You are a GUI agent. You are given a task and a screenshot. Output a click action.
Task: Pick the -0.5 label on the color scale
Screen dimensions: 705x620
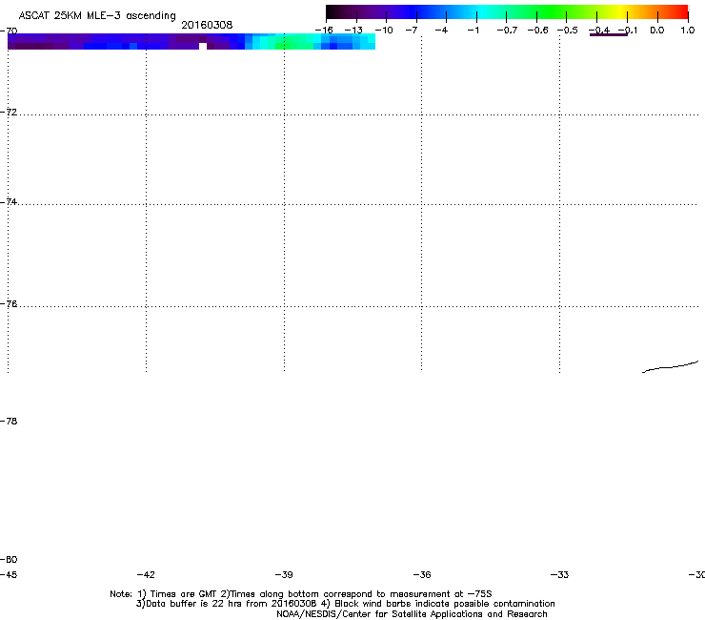568,31
